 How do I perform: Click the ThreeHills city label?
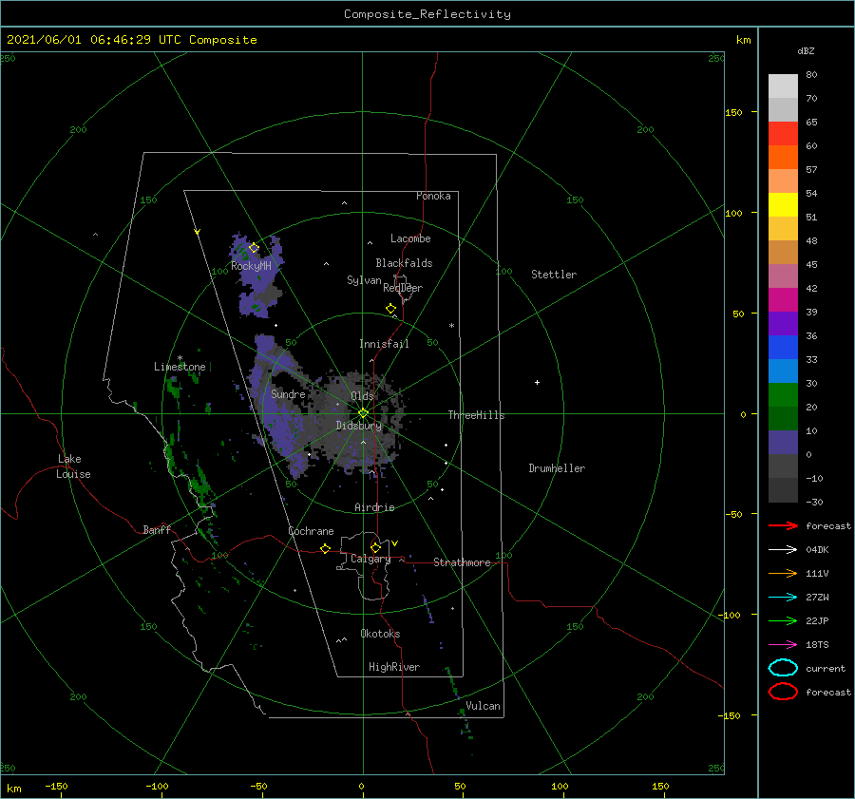477,415
